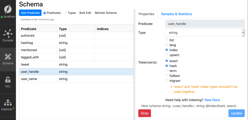Select the Schema sidebar icon

pos(8,57)
